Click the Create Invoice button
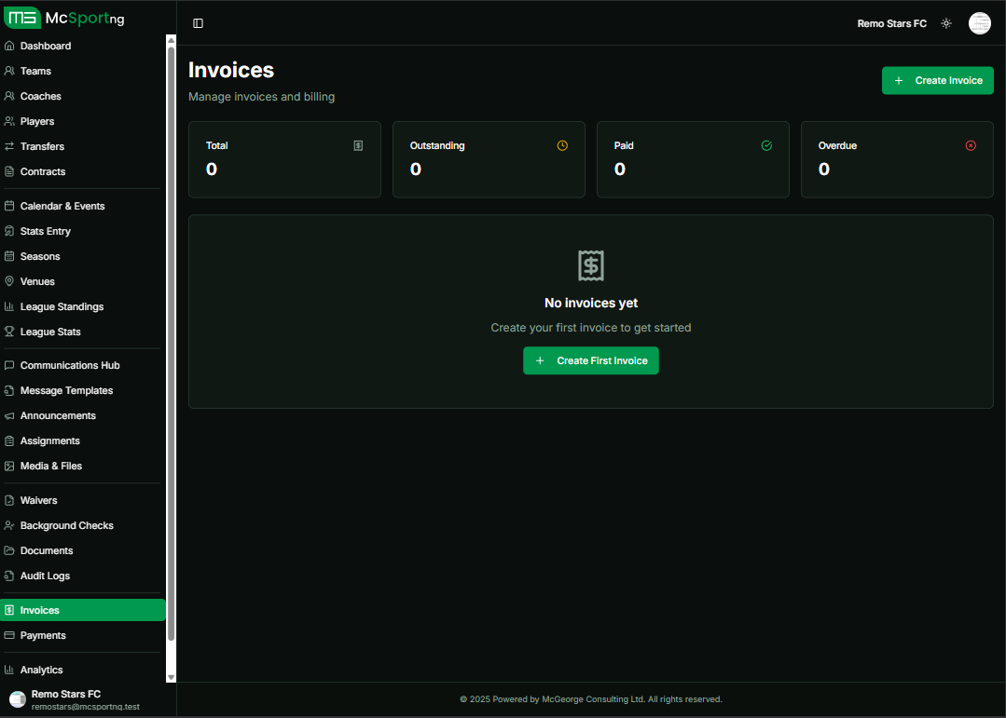1006x718 pixels. 937,80
